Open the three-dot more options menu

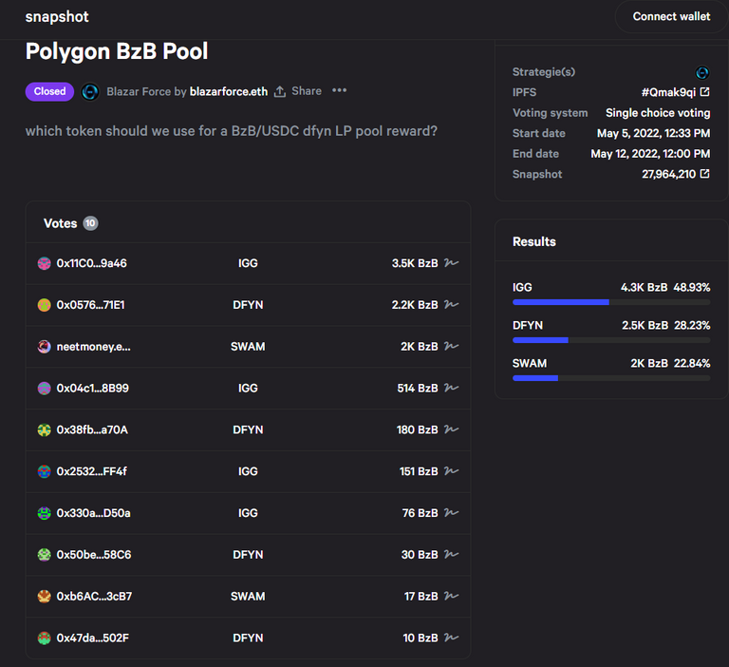340,90
